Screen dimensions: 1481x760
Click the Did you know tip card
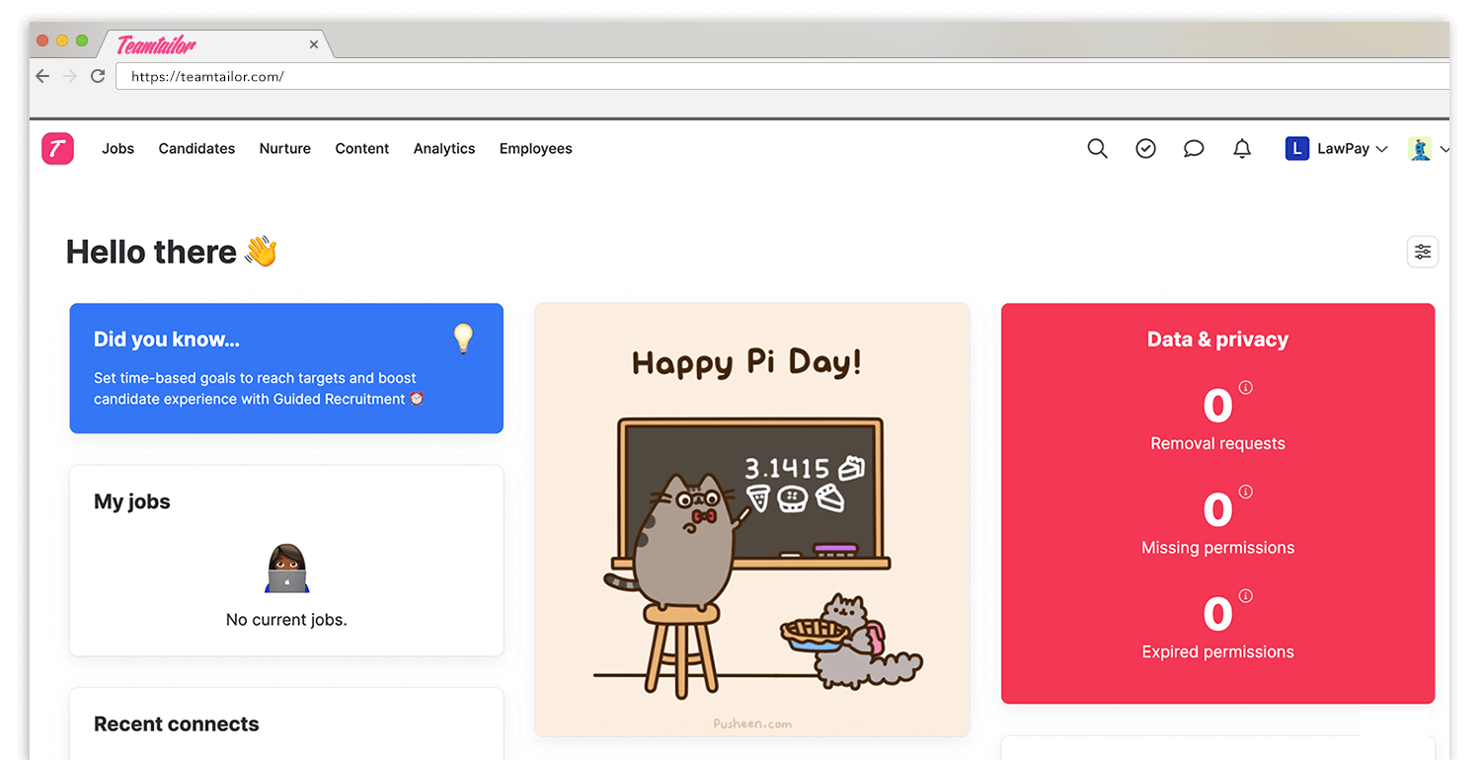286,368
